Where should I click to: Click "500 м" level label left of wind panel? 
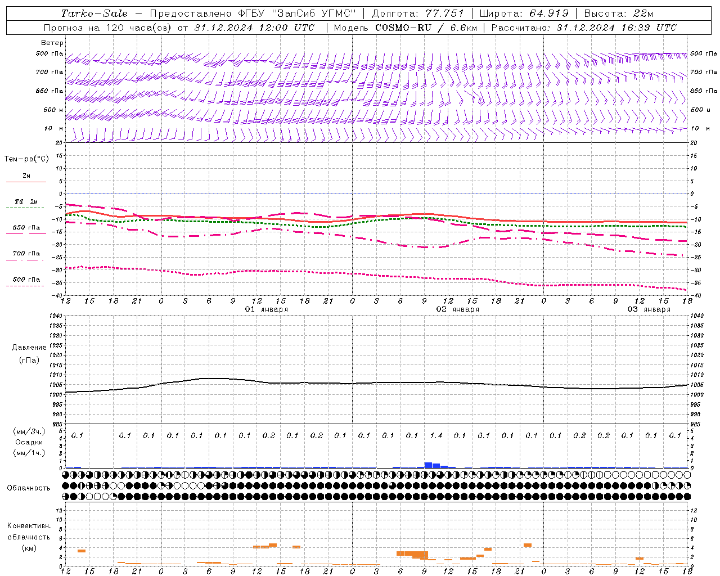click(x=53, y=110)
